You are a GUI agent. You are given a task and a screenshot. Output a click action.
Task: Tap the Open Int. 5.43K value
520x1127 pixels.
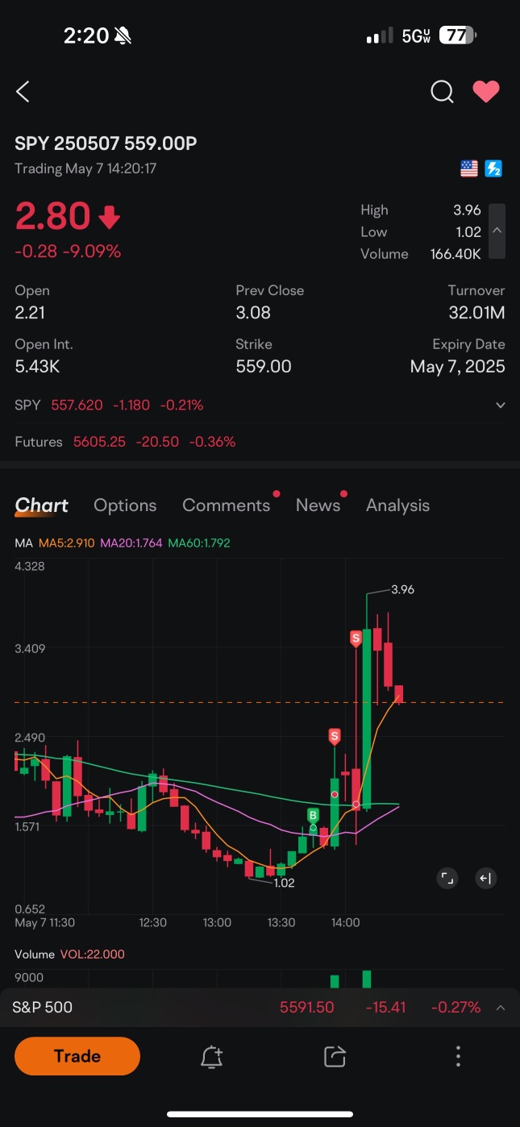[37, 367]
